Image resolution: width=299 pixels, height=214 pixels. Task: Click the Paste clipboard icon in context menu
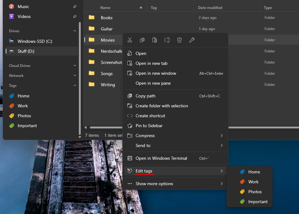(x=155, y=40)
